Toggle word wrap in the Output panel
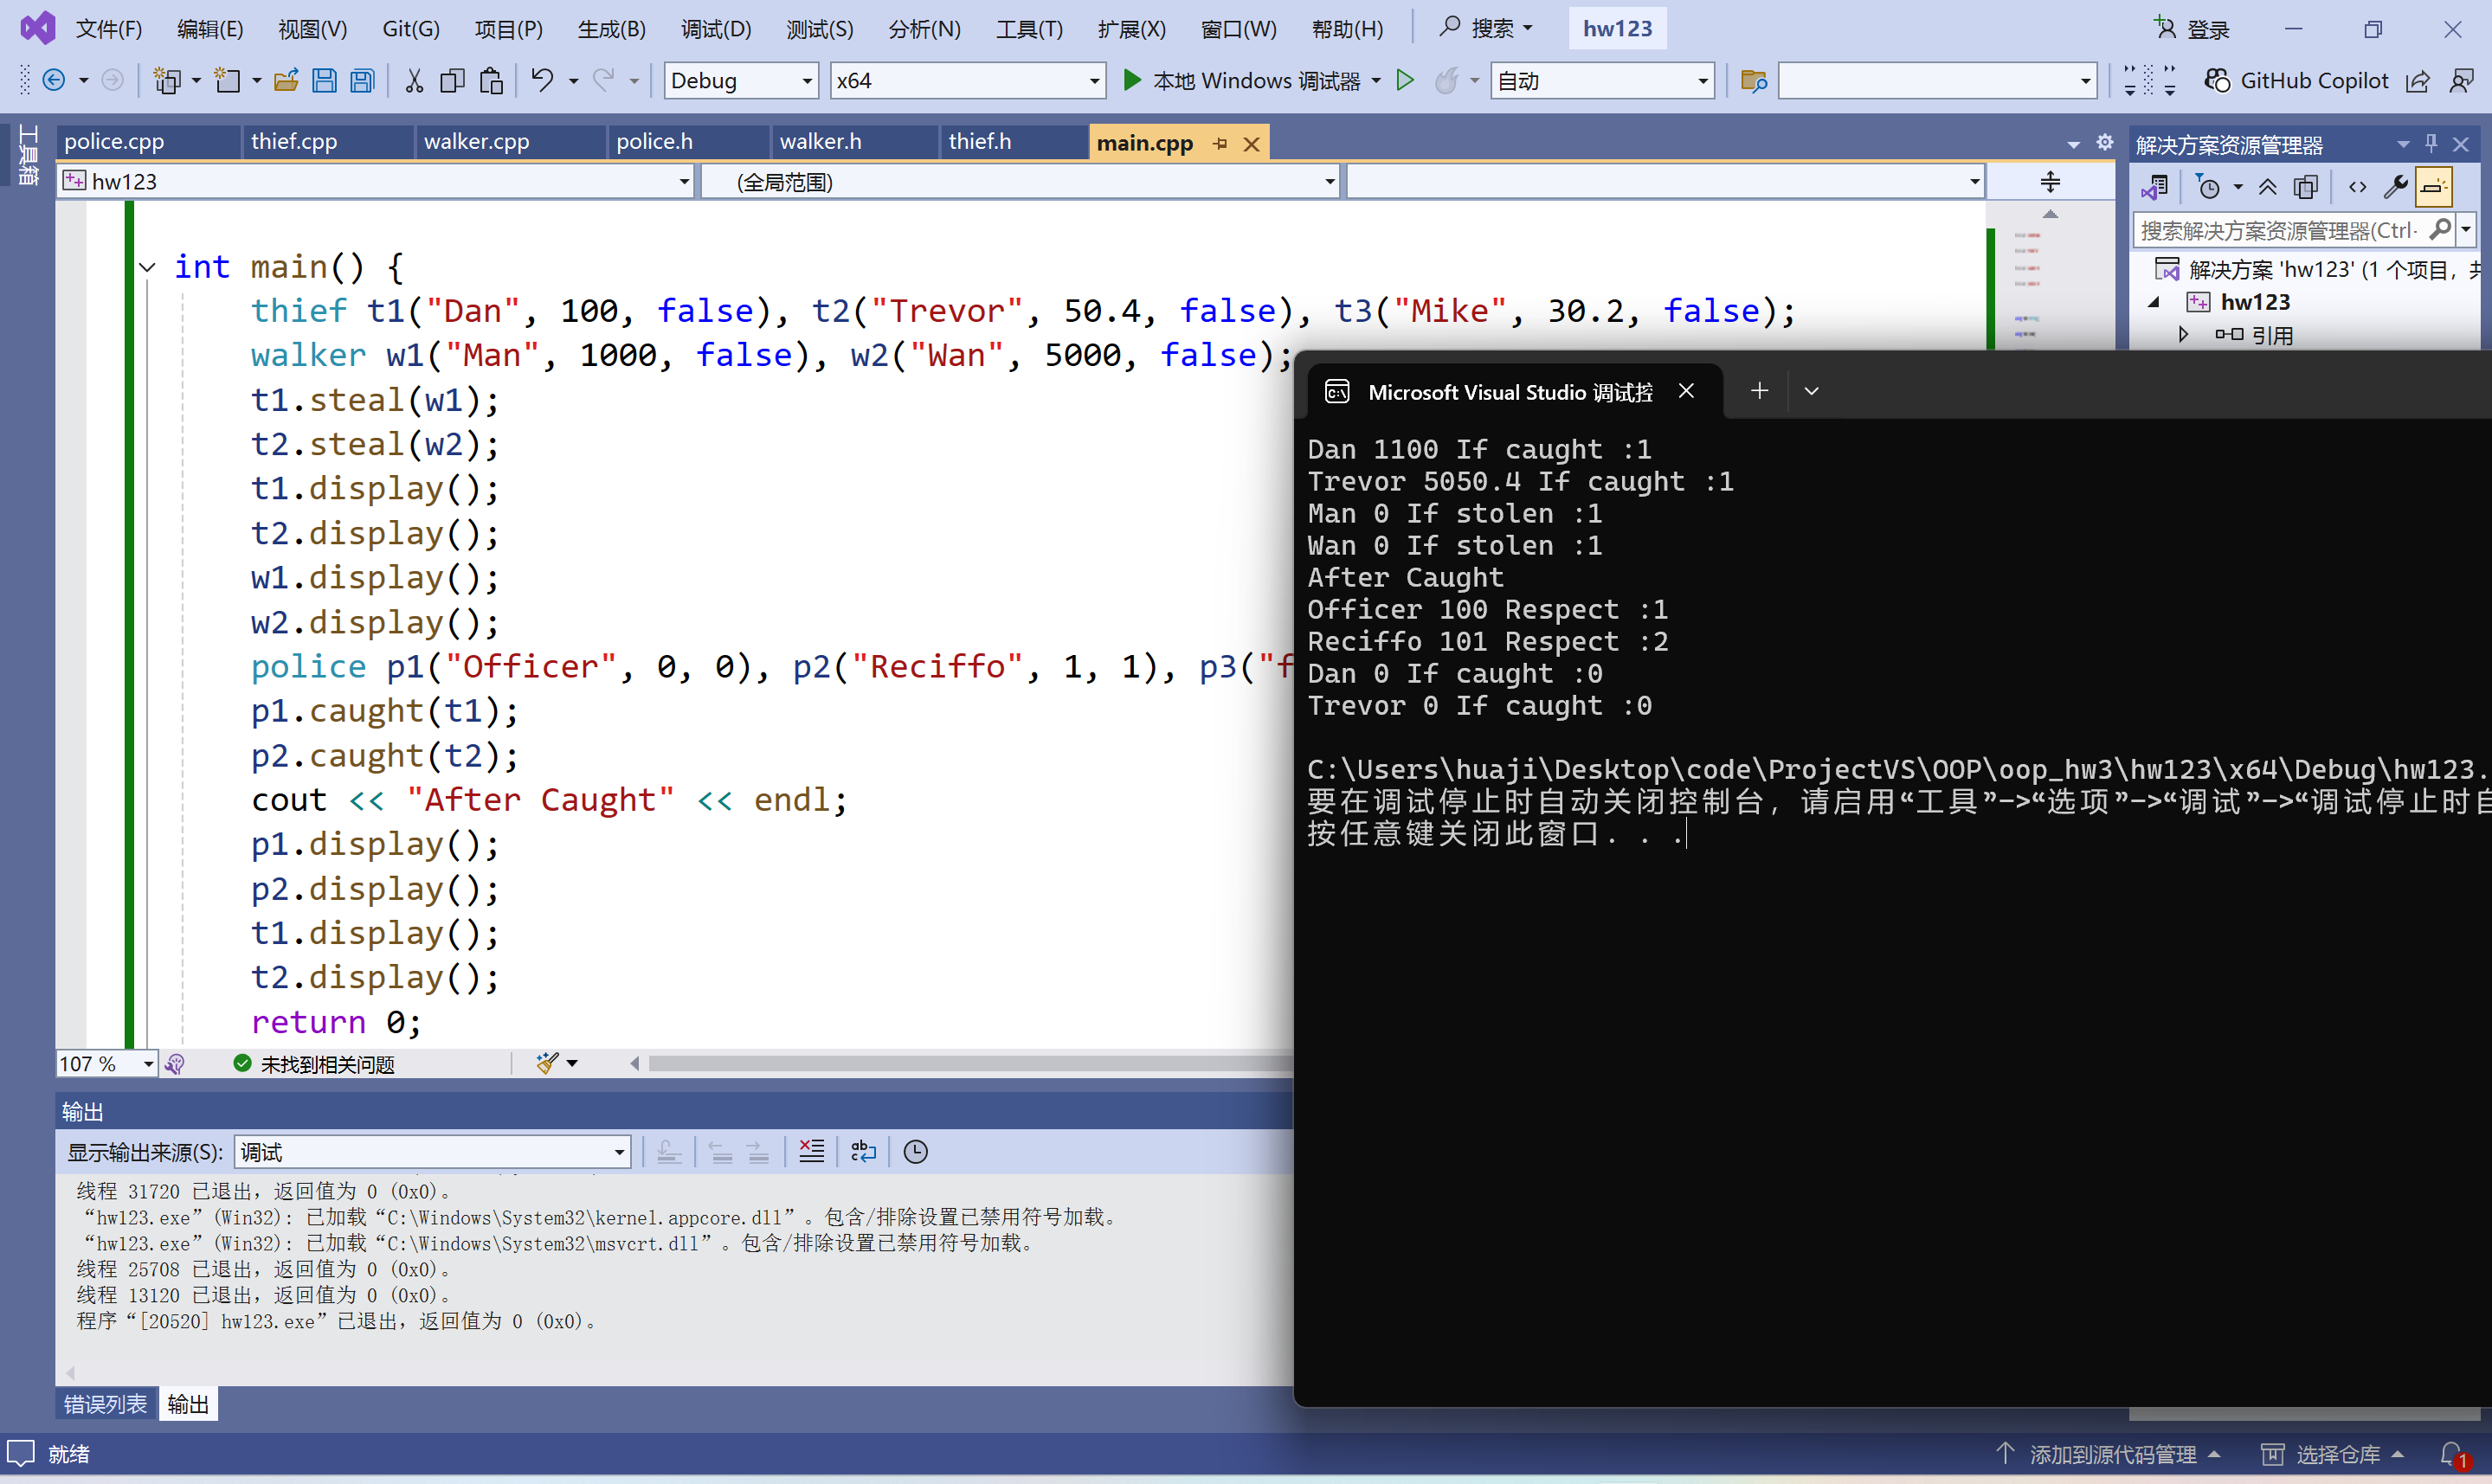This screenshot has width=2492, height=1484. (863, 1152)
